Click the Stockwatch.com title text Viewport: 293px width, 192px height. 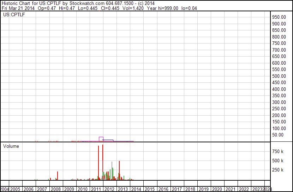coord(87,4)
